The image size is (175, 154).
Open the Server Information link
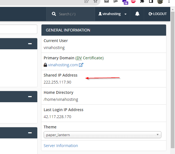tap(61, 146)
